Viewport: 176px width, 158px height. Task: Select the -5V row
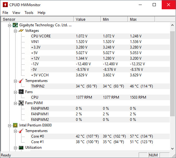pos(100,70)
